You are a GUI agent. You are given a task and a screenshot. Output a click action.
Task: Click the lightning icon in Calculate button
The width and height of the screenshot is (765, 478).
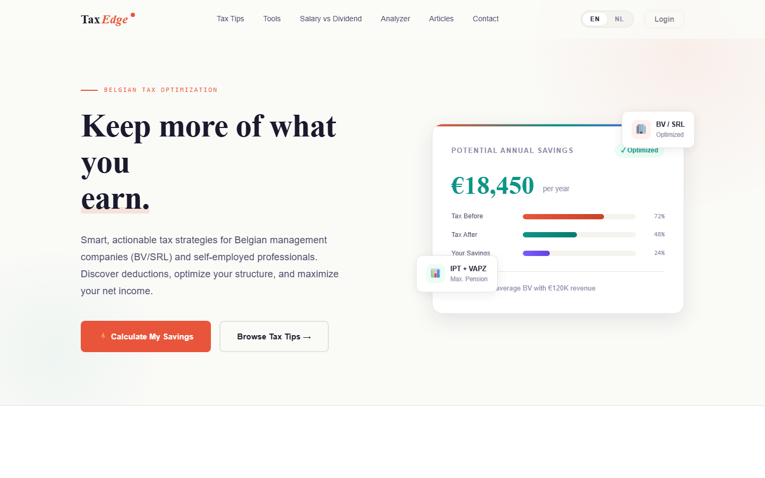(103, 336)
